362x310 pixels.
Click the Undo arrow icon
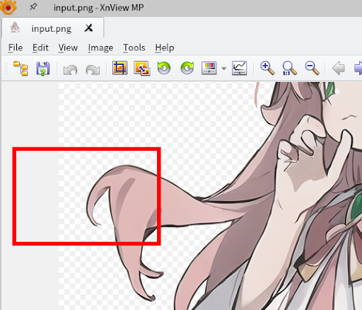[70, 69]
